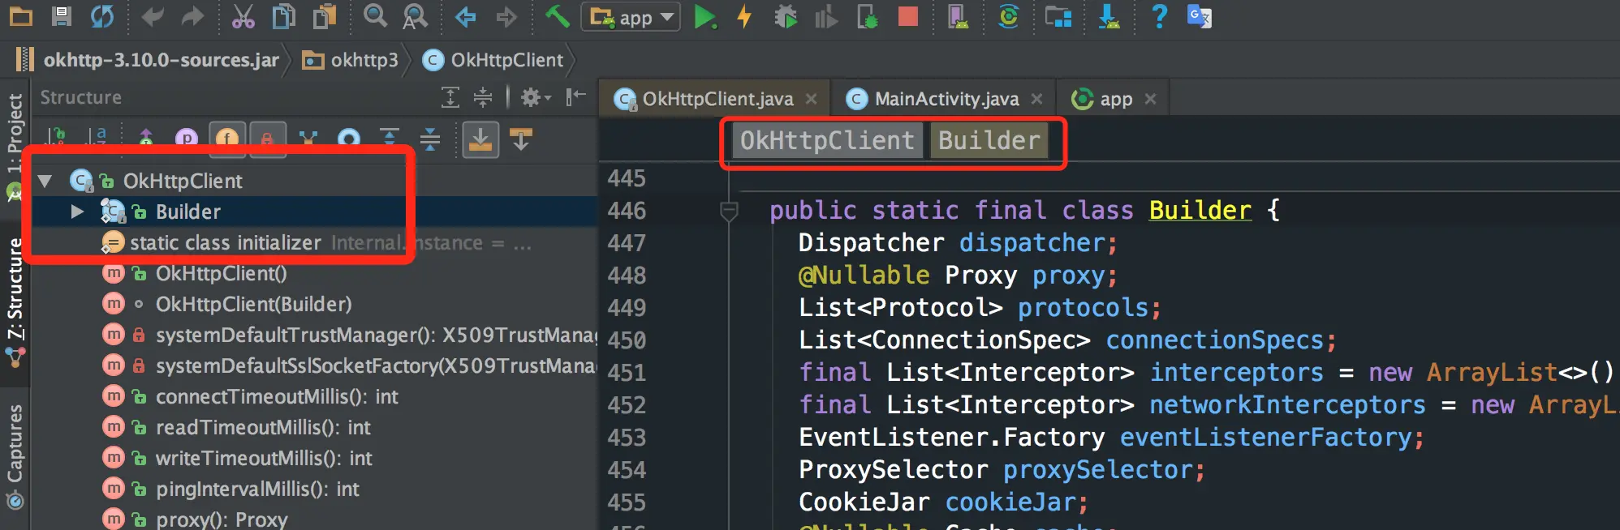Click the okhttp3 package breadcrumb
This screenshot has width=1620, height=530.
click(x=351, y=60)
